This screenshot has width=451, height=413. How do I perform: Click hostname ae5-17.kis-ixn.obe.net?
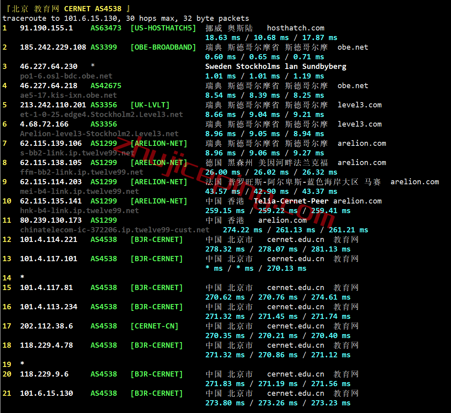point(69,95)
